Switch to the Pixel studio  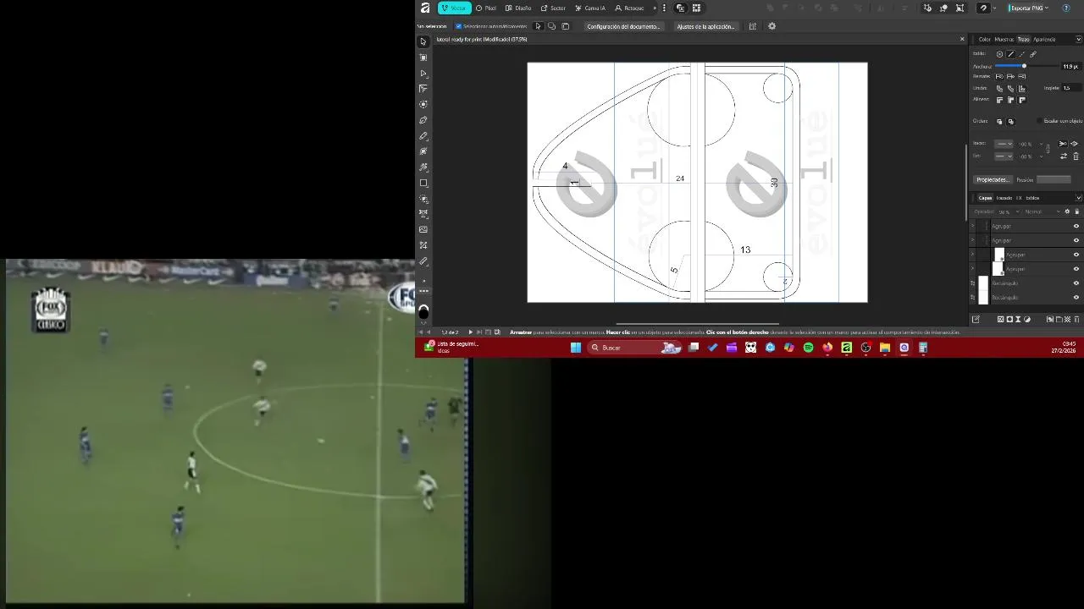pos(486,8)
